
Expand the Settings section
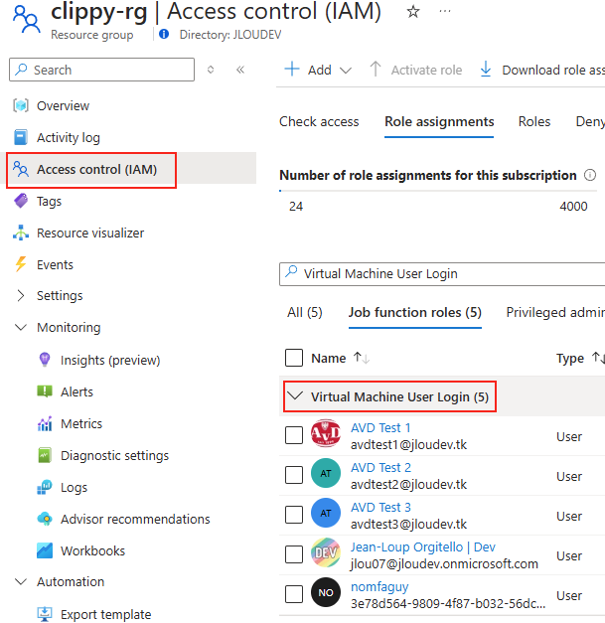pyautogui.click(x=21, y=296)
